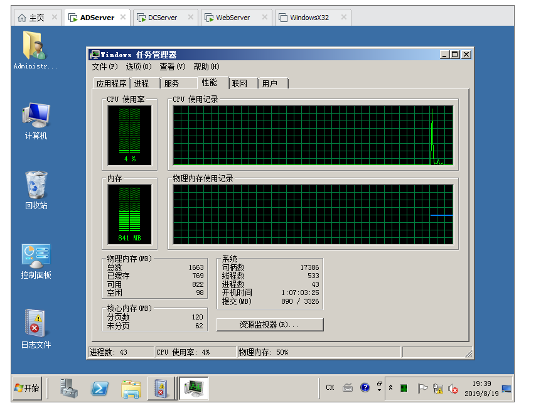
Task: Show hidden system tray icons
Action: (x=390, y=388)
